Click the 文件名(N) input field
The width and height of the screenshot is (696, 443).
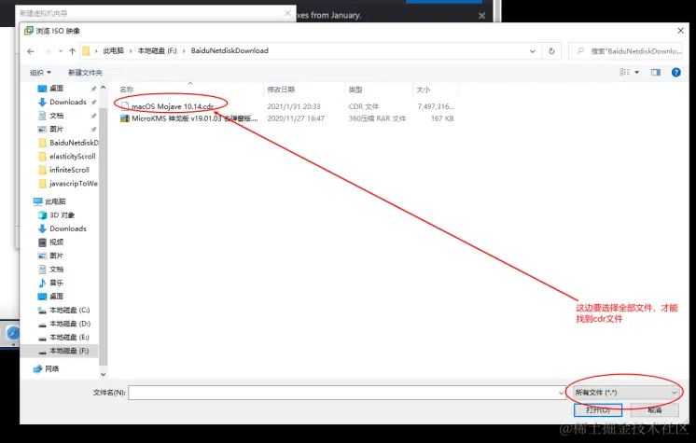pyautogui.click(x=342, y=393)
